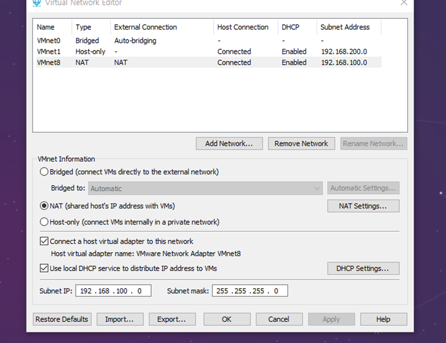The height and width of the screenshot is (343, 446).
Task: Click the Host Connection column header
Action: [246, 27]
